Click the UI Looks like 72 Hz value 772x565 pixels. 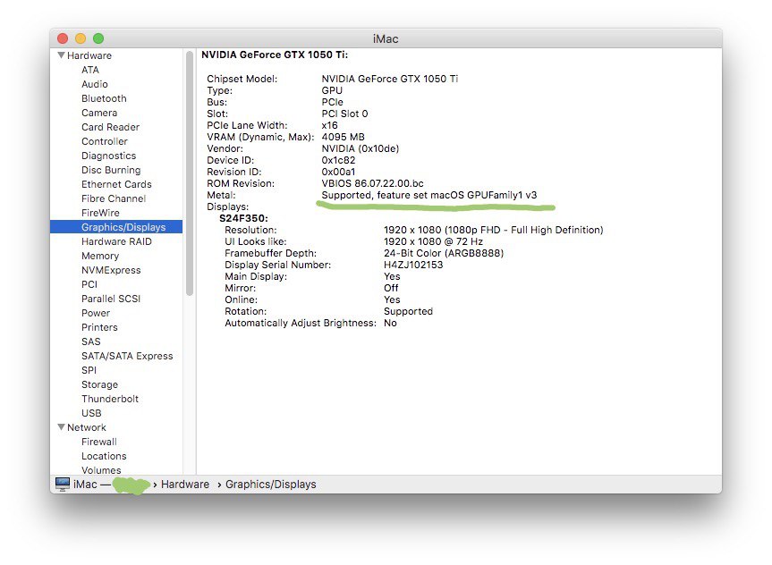coord(433,241)
